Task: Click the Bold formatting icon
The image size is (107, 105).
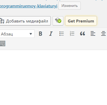Action: [x=40, y=34]
